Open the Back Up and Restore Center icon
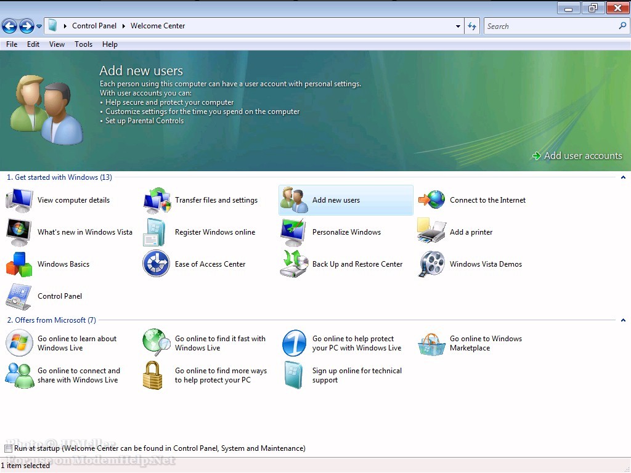Image resolution: width=631 pixels, height=473 pixels. point(294,264)
